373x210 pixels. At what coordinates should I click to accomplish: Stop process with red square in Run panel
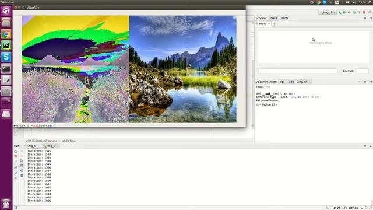coord(16,156)
